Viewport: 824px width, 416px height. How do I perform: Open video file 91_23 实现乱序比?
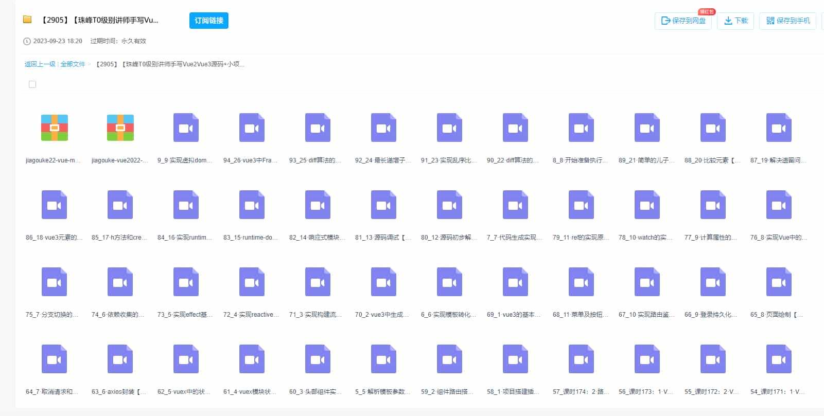[450, 128]
